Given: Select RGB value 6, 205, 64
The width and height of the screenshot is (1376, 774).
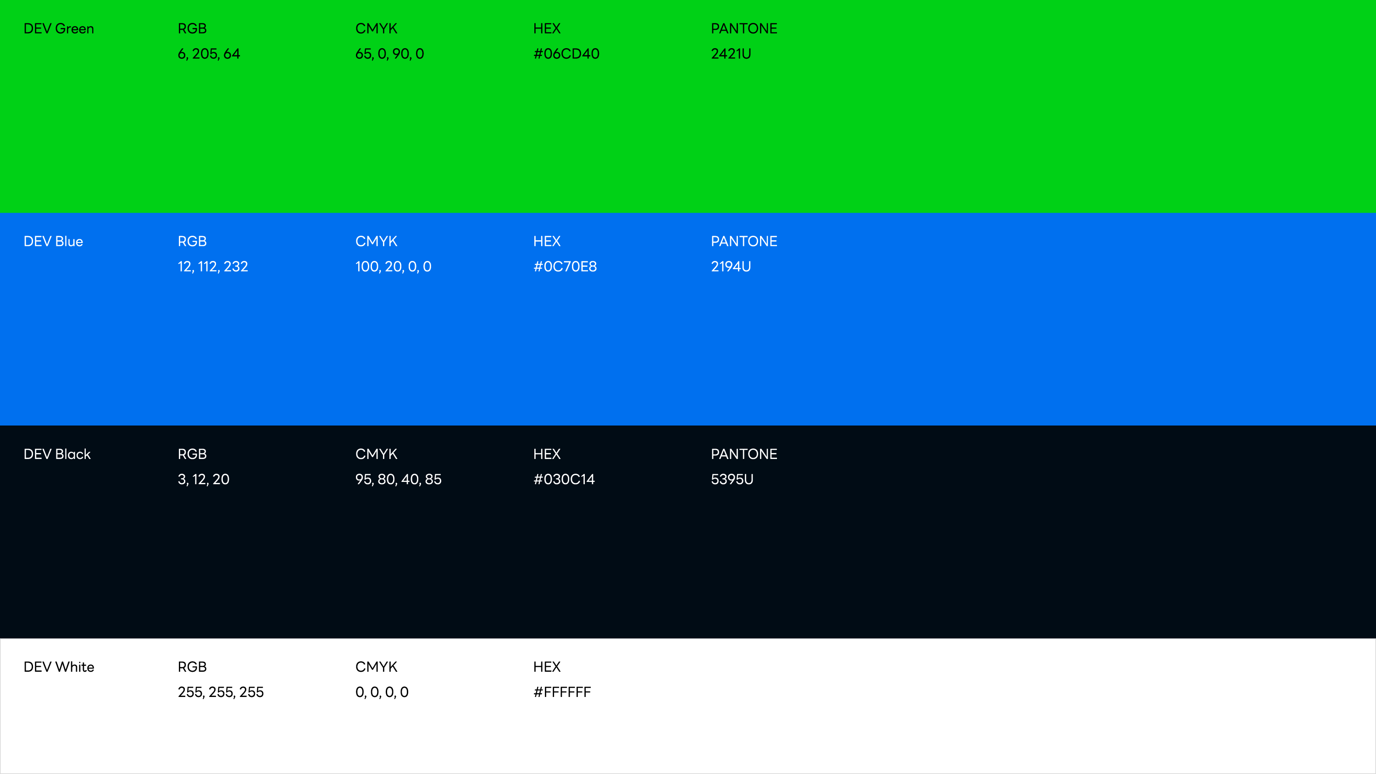Looking at the screenshot, I should coord(209,54).
